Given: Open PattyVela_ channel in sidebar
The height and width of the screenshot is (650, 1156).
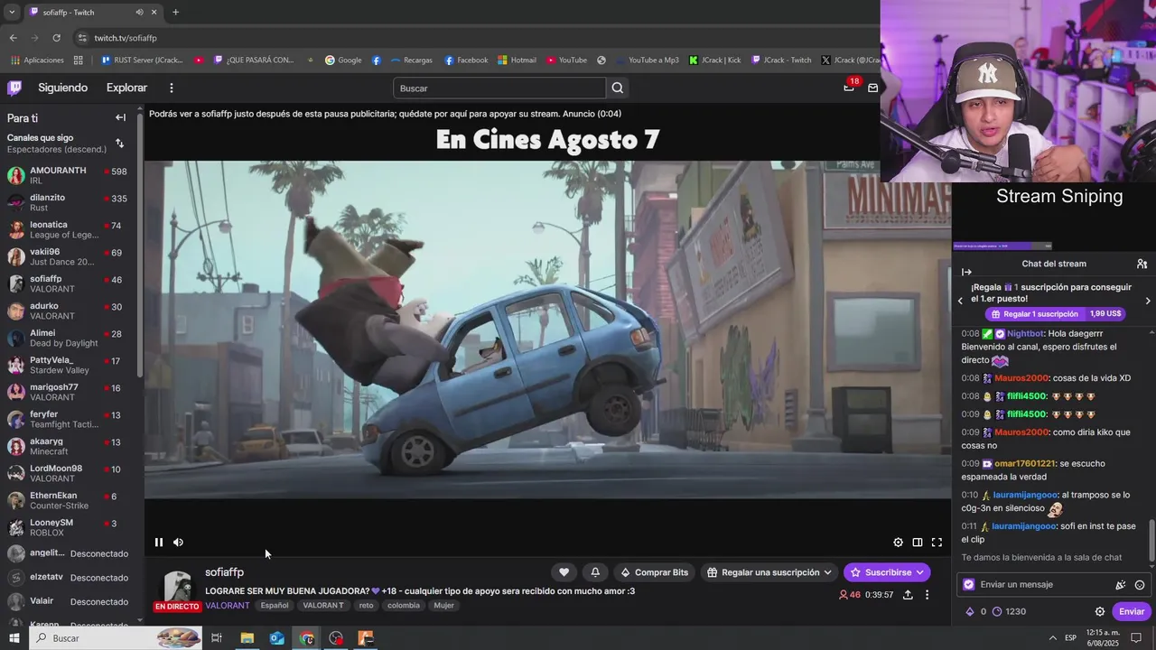Looking at the screenshot, I should click(68, 365).
